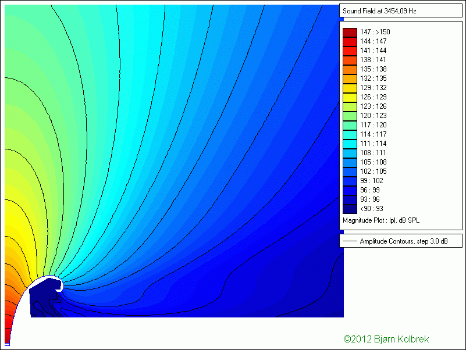The width and height of the screenshot is (466, 350).
Task: Select the 99 : 102 blue swatch
Action: pos(350,181)
